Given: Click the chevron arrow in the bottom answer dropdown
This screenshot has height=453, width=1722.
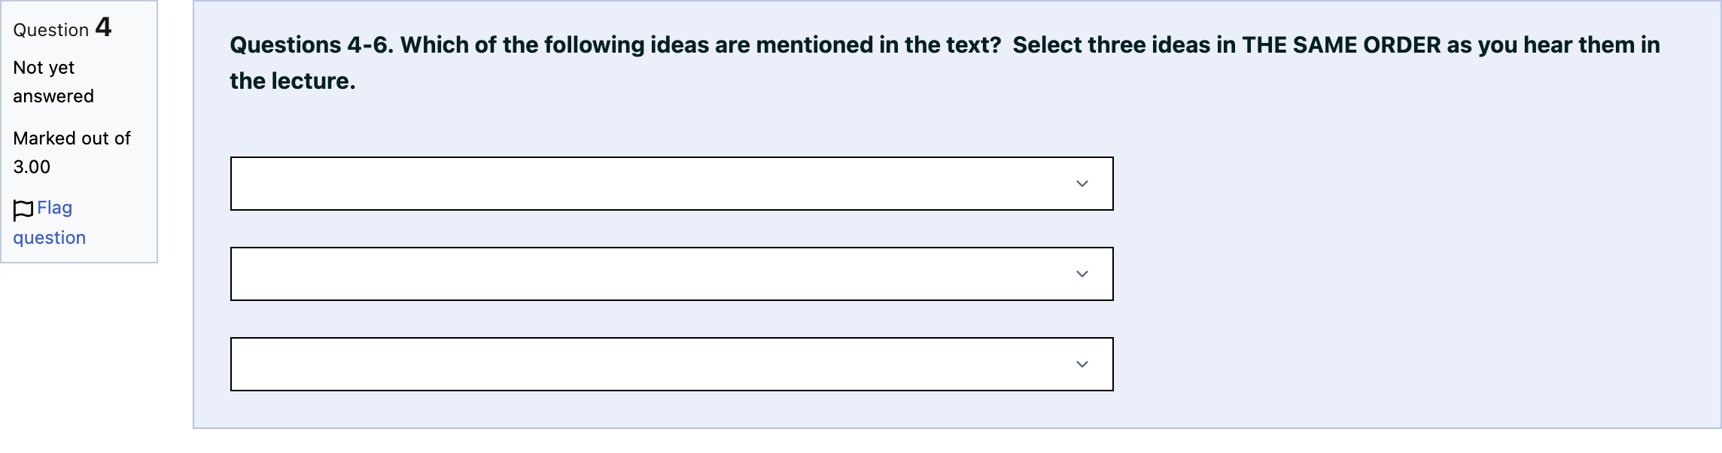Looking at the screenshot, I should pos(1082,364).
